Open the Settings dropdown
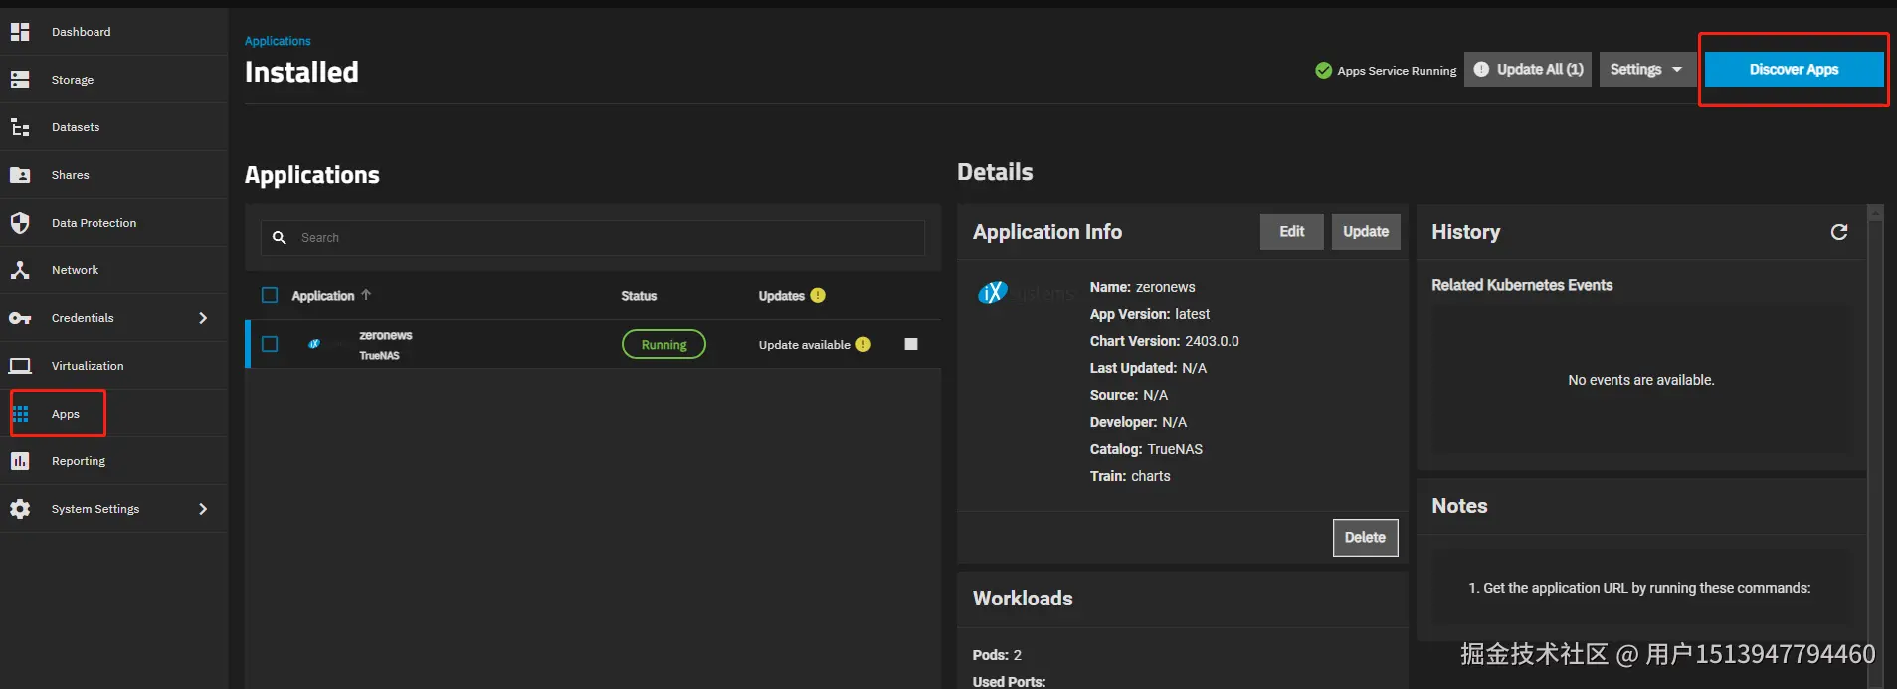This screenshot has width=1897, height=689. pos(1647,70)
